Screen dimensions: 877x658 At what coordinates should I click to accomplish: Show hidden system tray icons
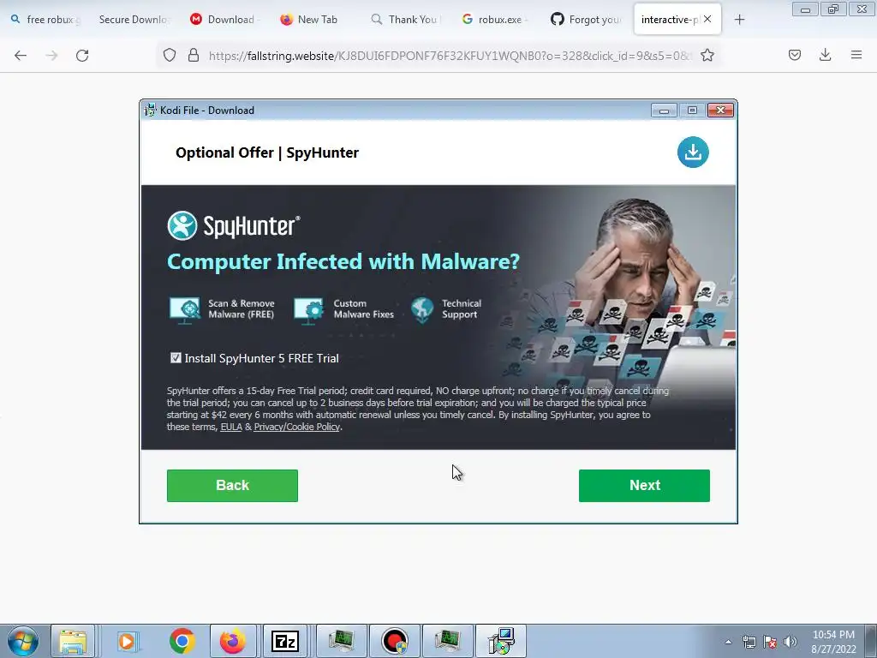pos(728,642)
